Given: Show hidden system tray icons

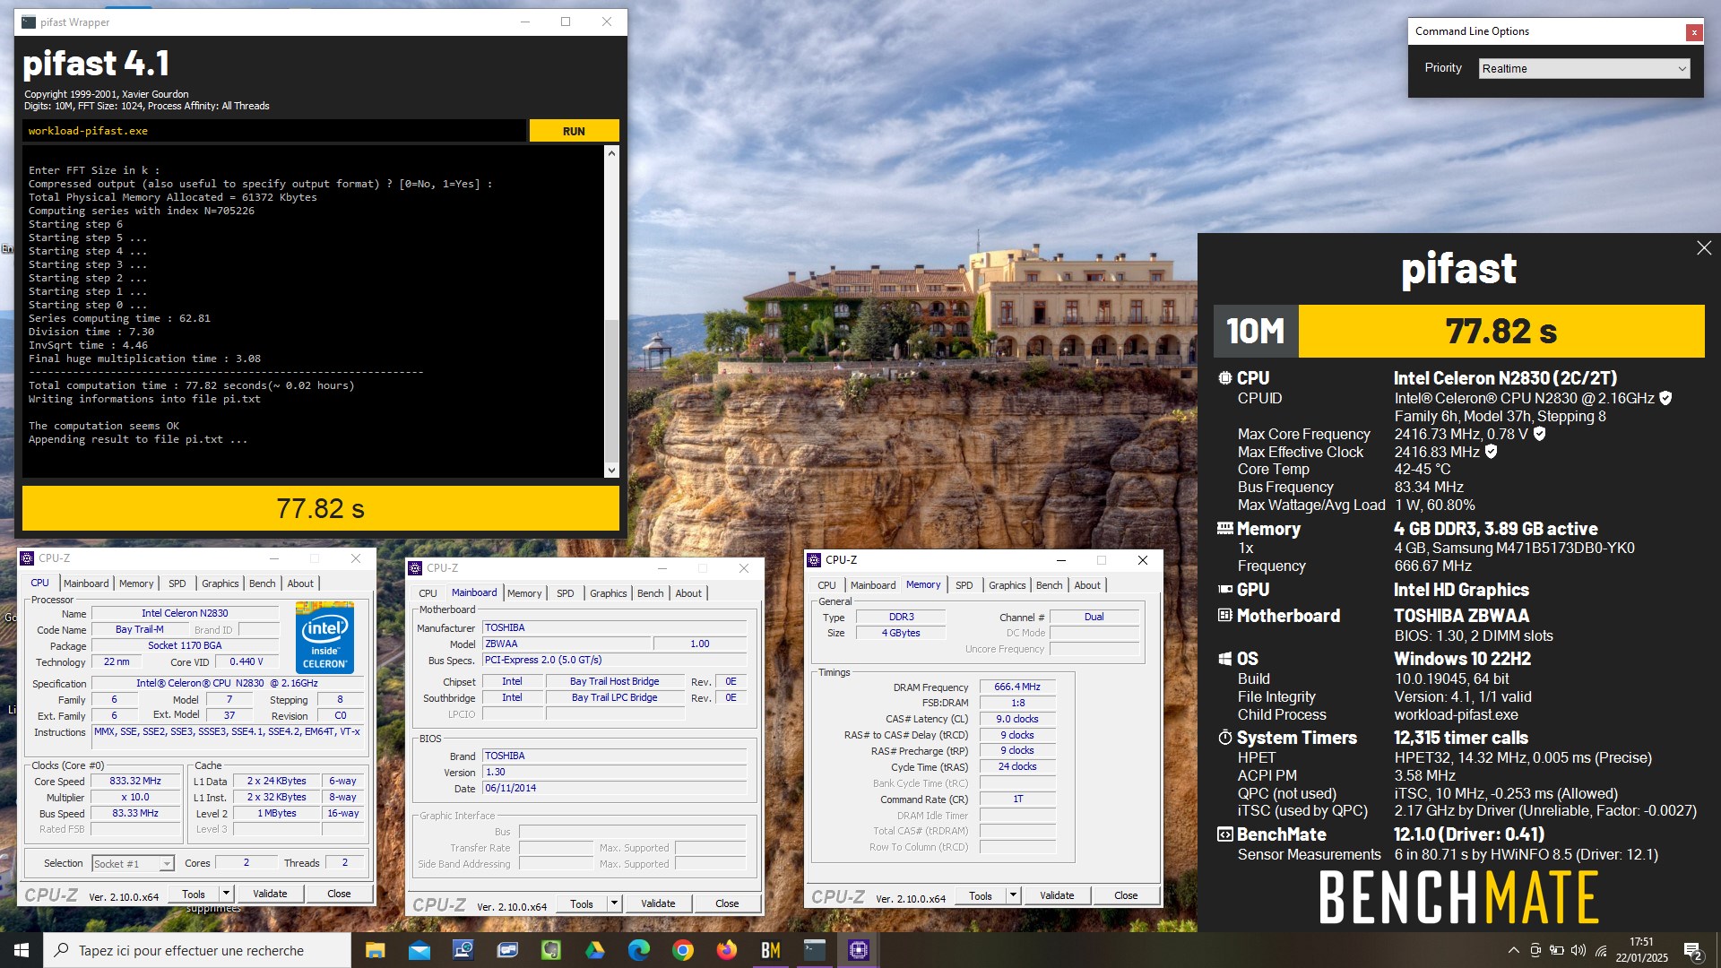Looking at the screenshot, I should click(1513, 950).
